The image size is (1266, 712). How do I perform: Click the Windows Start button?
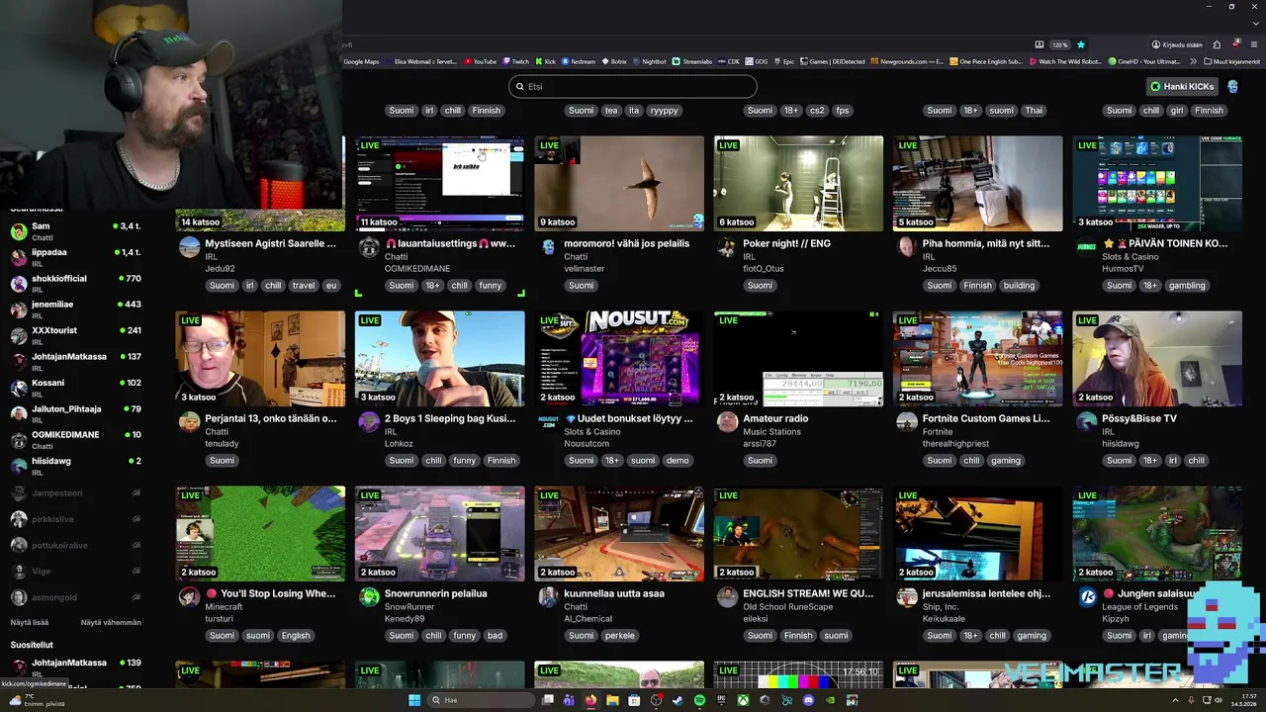[x=414, y=700]
